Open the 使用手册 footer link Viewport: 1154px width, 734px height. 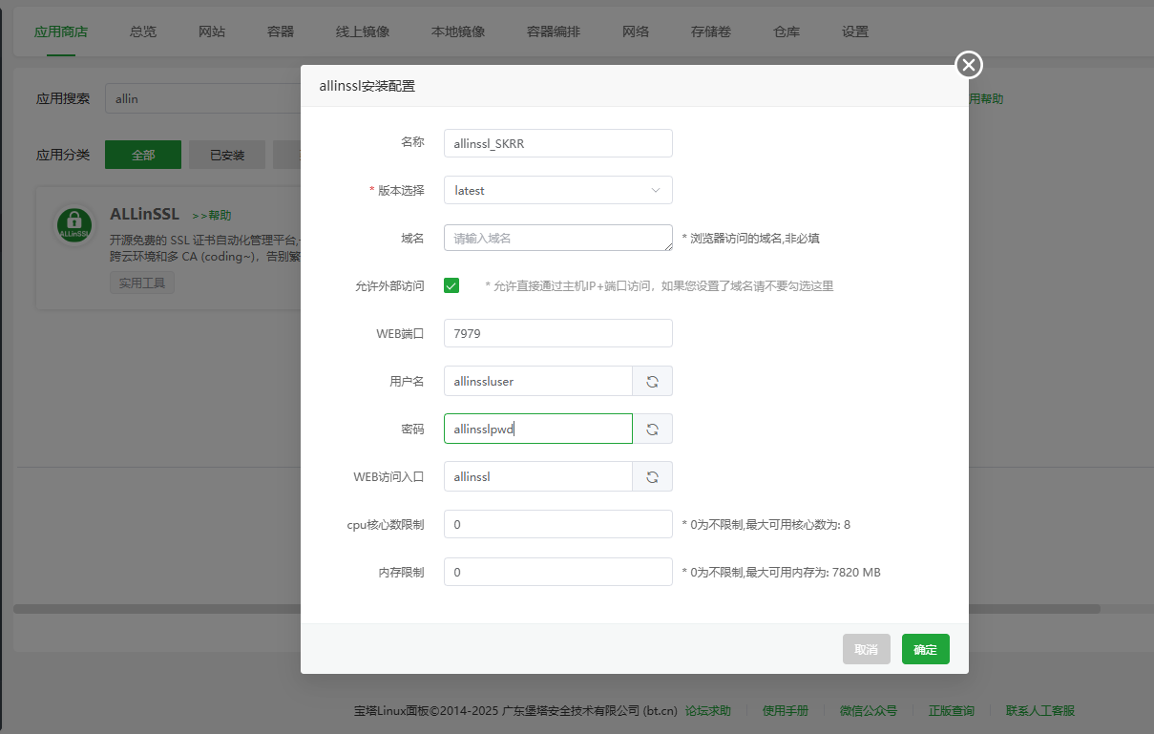[x=786, y=711]
